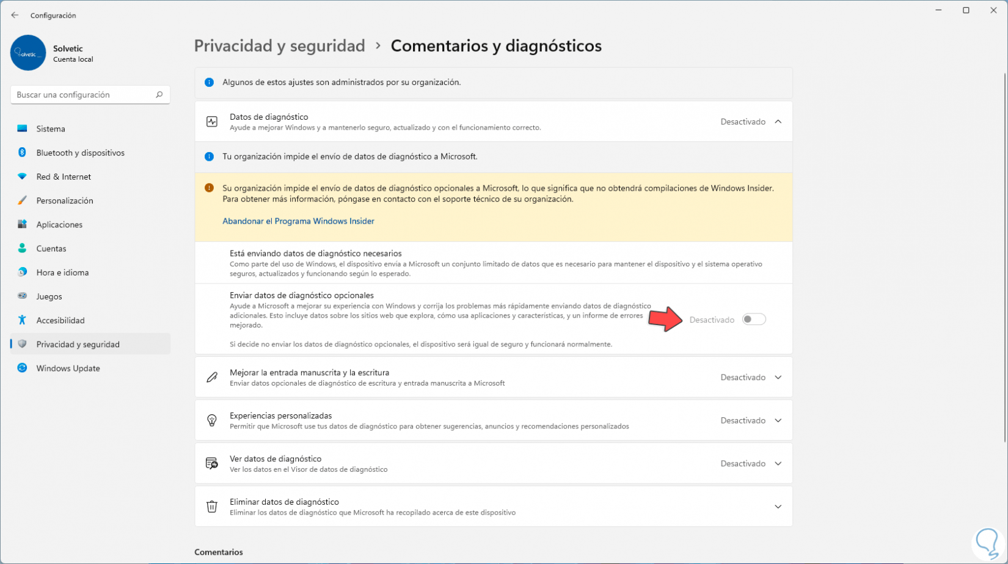The height and width of the screenshot is (564, 1008).
Task: Click the blue info icon beside 'Algunos de estos ajustes'
Action: (x=209, y=82)
